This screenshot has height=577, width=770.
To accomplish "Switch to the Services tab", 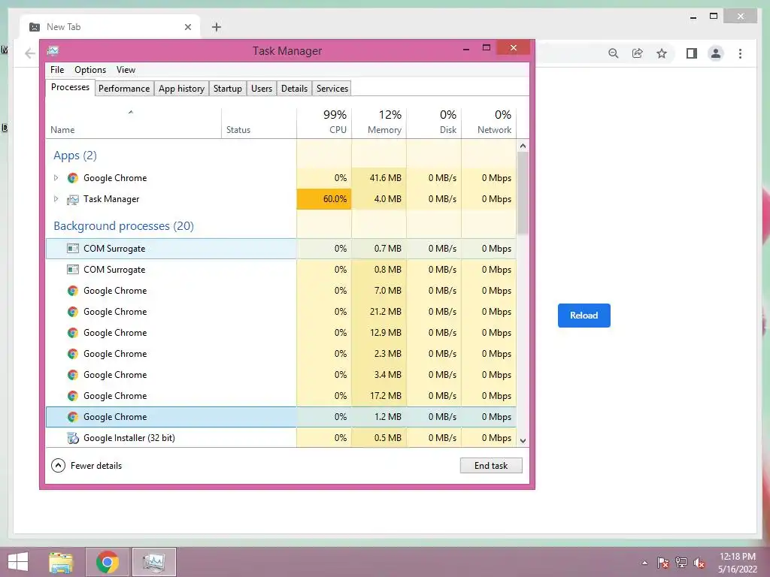I will 332,89.
